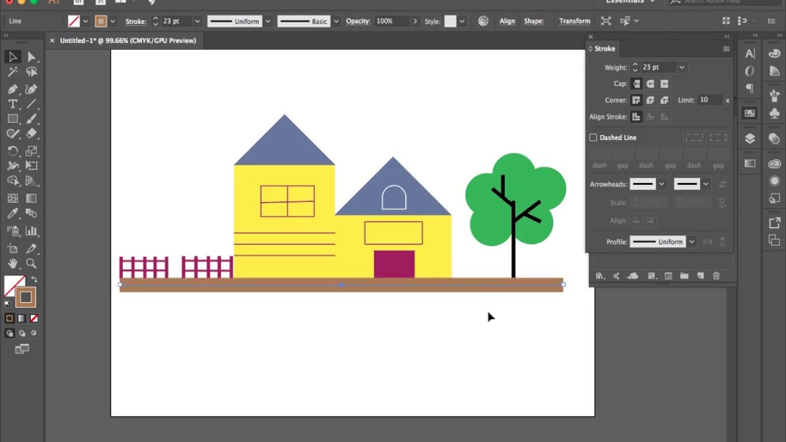Select the Artboard tool
786x442 pixels.
click(13, 249)
